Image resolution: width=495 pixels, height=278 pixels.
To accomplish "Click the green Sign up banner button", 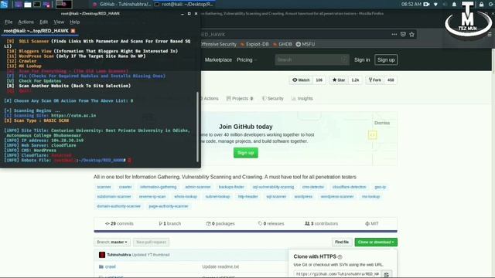I will point(246,153).
